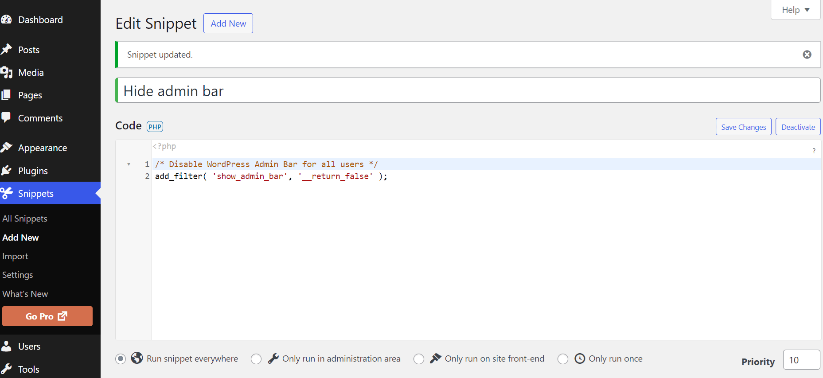Click Deactivate button

click(x=798, y=127)
